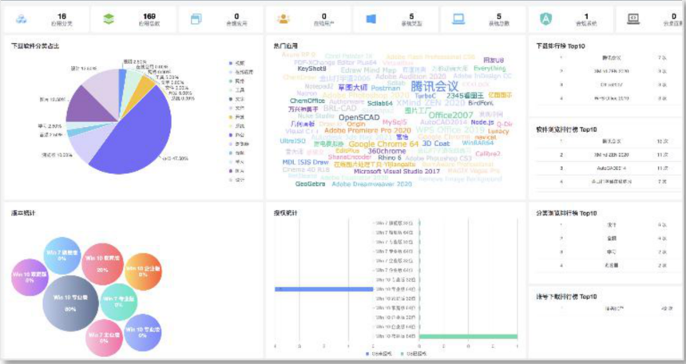Click OpenSCAD in the word cloud
The height and width of the screenshot is (364, 686).
click(359, 117)
